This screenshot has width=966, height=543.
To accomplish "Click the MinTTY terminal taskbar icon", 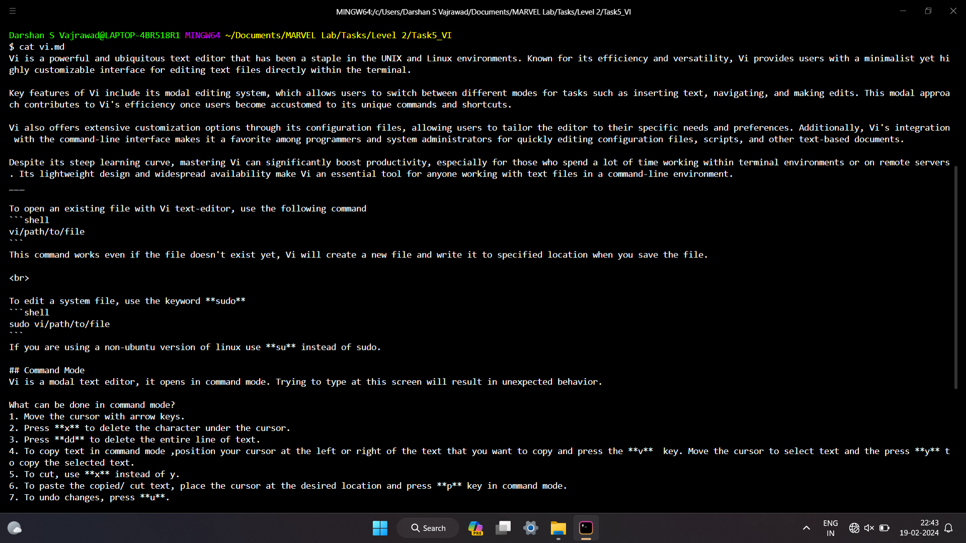I will [x=586, y=528].
